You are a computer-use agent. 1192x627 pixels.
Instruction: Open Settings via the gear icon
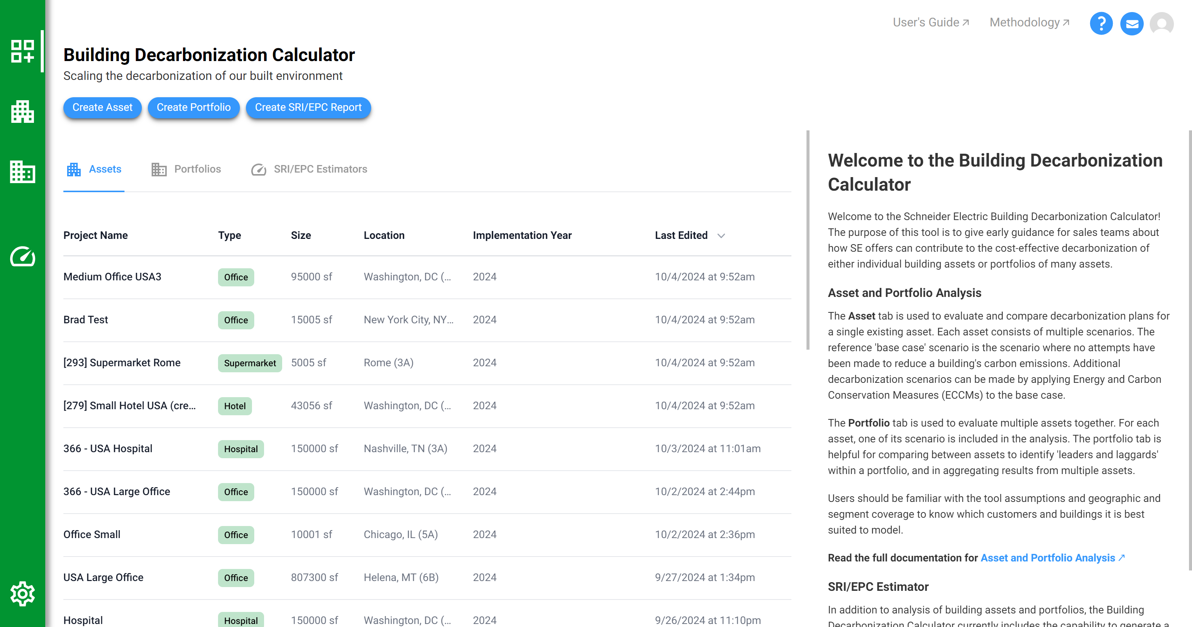[22, 594]
